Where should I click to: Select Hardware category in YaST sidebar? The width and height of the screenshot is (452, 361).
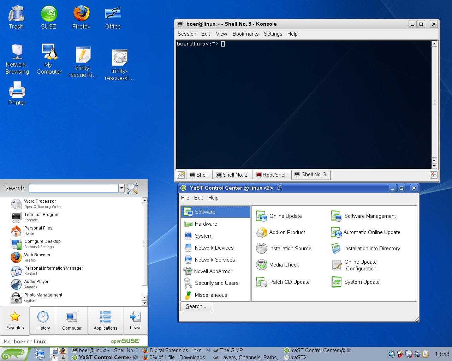(x=206, y=224)
